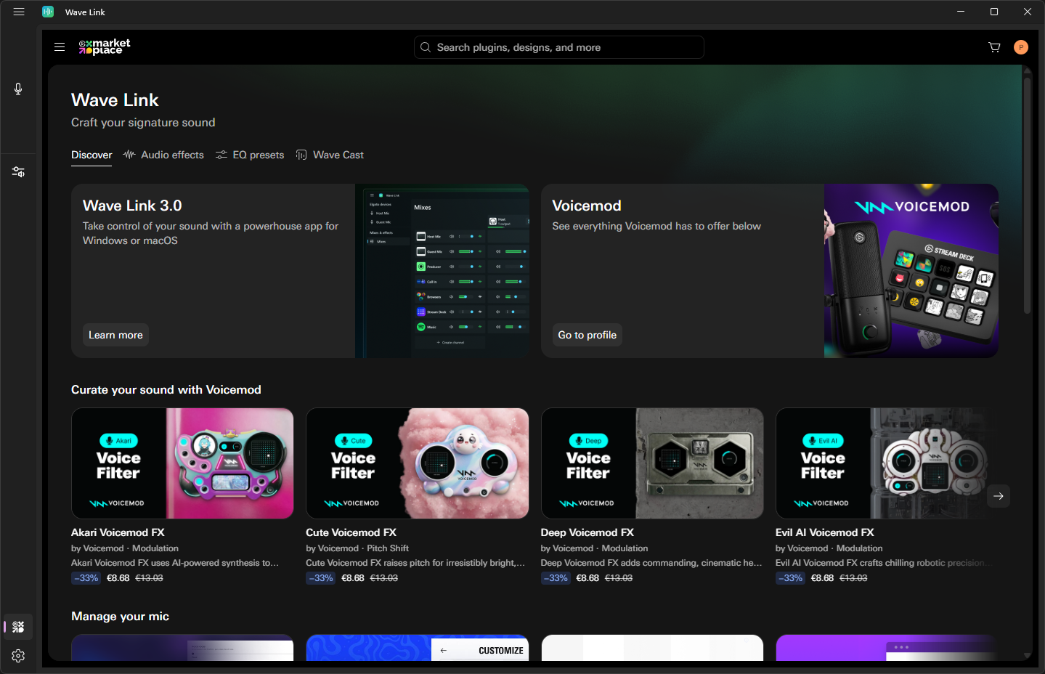Switch to the Audio effects tab
Image resolution: width=1045 pixels, height=674 pixels.
click(163, 155)
